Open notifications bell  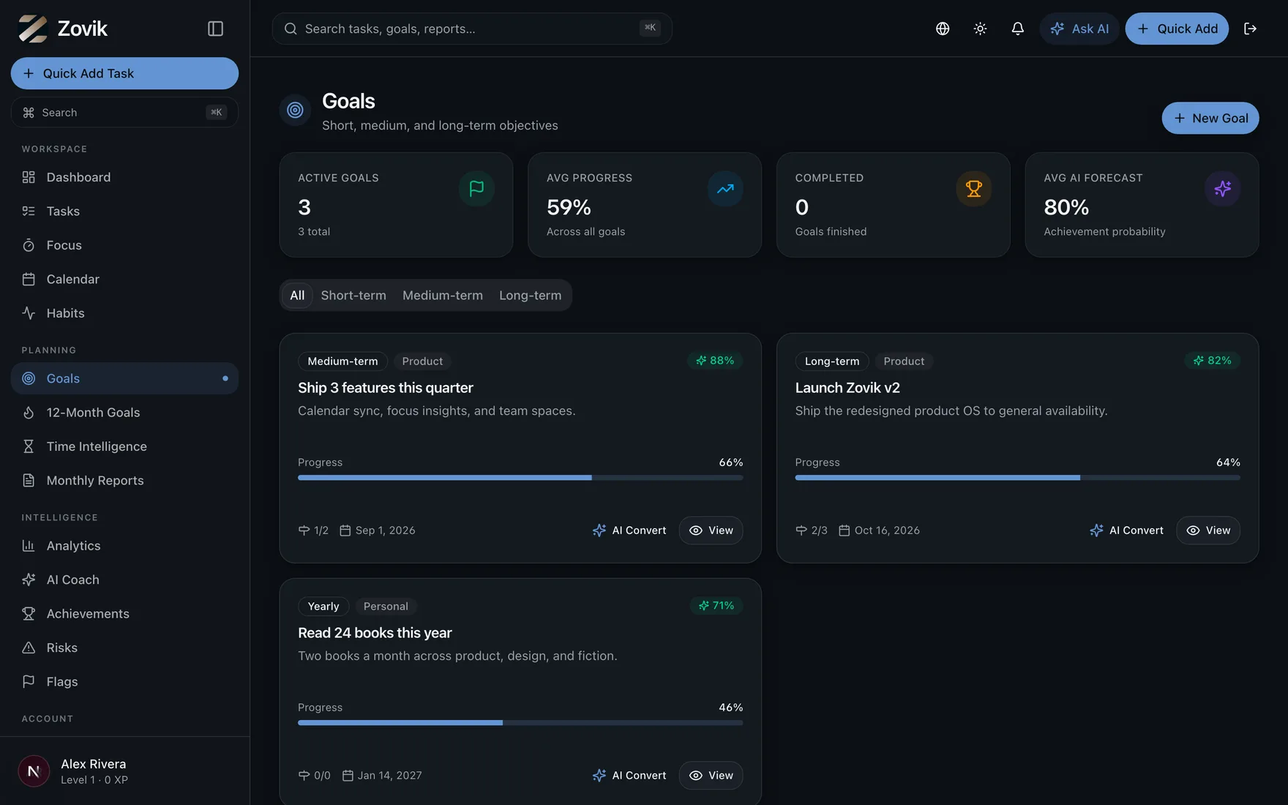click(1017, 29)
